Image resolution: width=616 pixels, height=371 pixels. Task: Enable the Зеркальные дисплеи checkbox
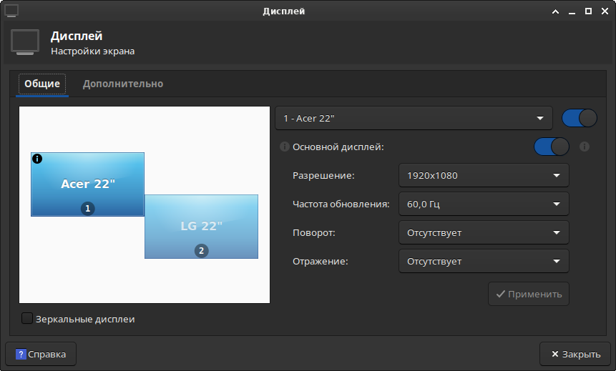tap(27, 319)
